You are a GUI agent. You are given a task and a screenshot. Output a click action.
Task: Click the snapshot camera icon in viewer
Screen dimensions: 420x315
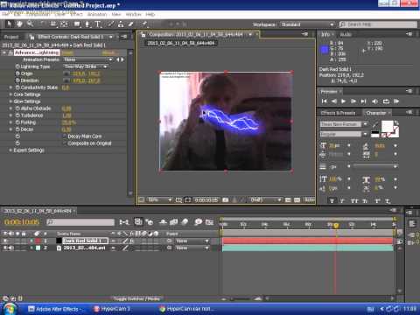click(226, 200)
